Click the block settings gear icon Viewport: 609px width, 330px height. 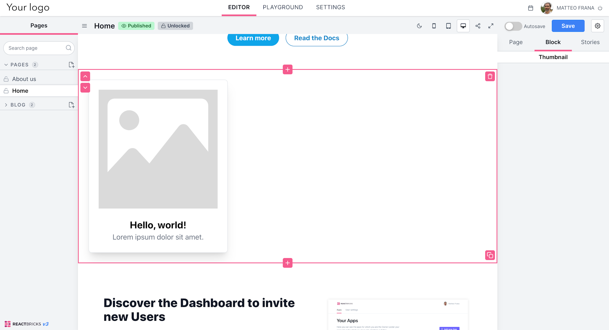(x=598, y=26)
